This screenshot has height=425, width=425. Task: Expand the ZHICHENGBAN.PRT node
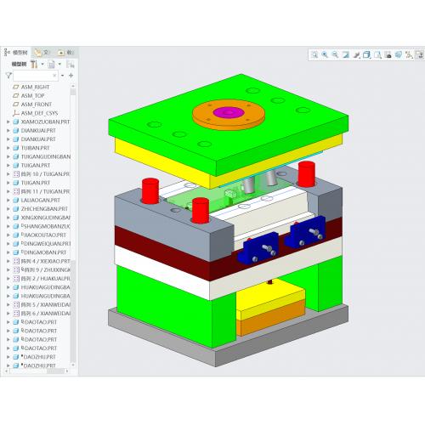click(8, 209)
